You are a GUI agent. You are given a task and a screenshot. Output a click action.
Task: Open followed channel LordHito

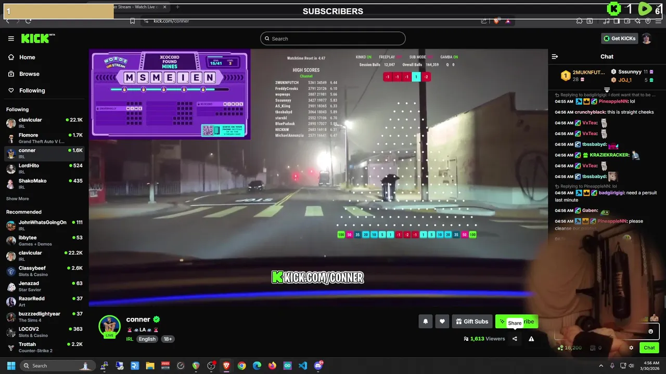click(44, 168)
